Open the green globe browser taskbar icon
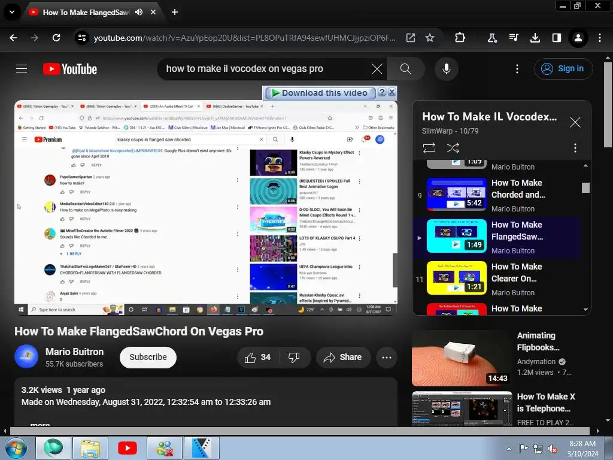The width and height of the screenshot is (613, 460). tap(53, 448)
